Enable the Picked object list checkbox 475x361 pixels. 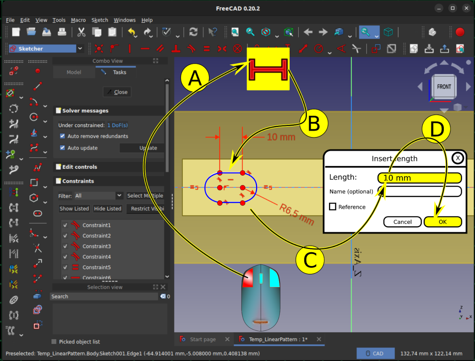(x=54, y=342)
